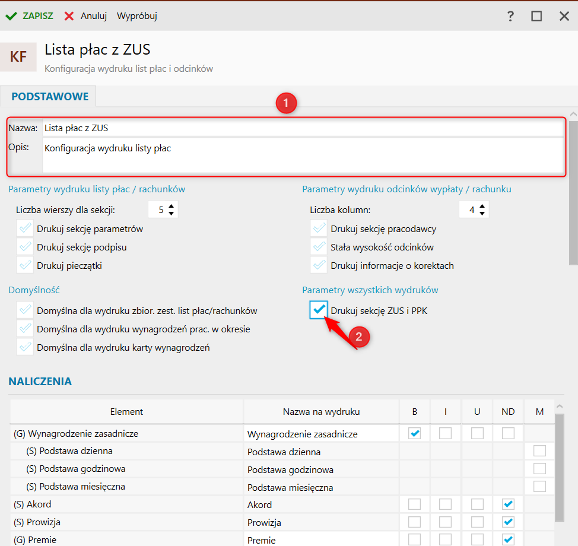578x546 pixels.
Task: Click the Anuluj cancel button
Action: 85,16
